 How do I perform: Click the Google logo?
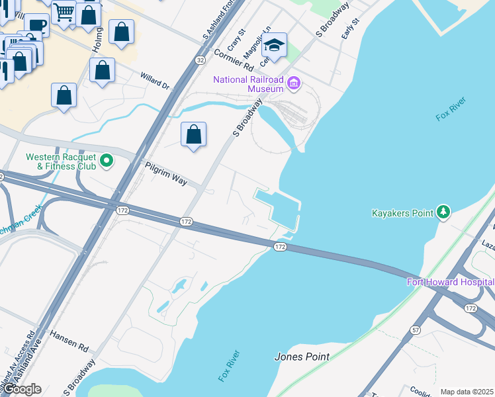(x=21, y=389)
